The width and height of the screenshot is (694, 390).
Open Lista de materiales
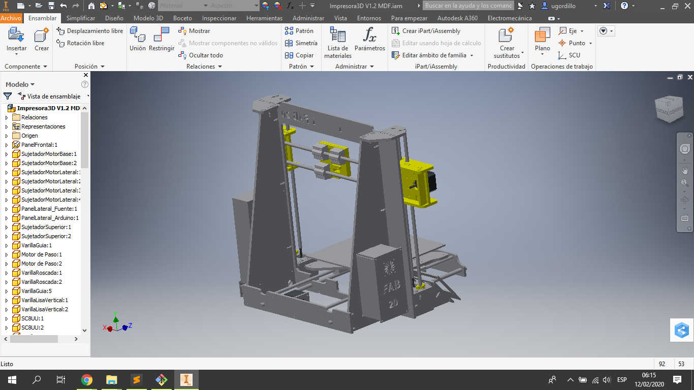pyautogui.click(x=338, y=43)
